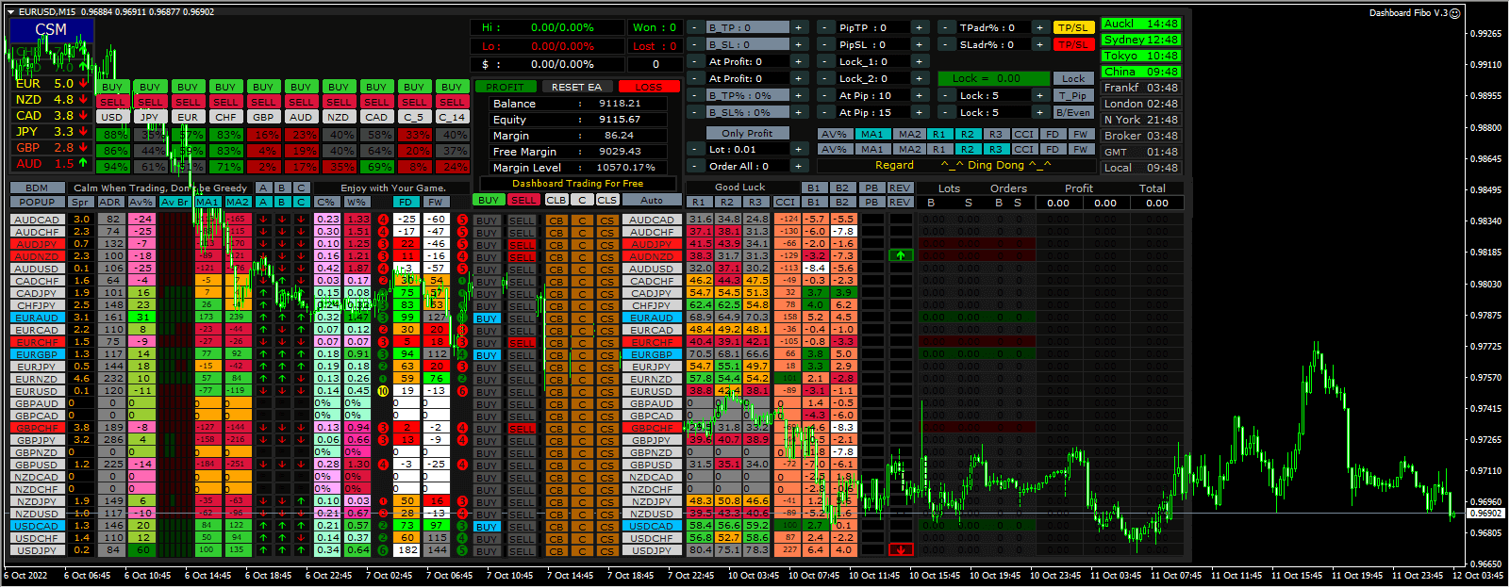Screen dimensions: 1510x588
Task: Increase TPadr% with its plus button
Action: click(1039, 28)
